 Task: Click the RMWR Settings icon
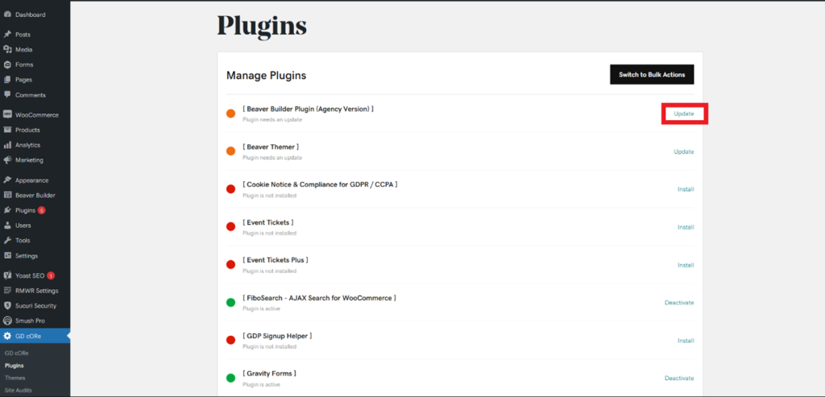(x=7, y=291)
